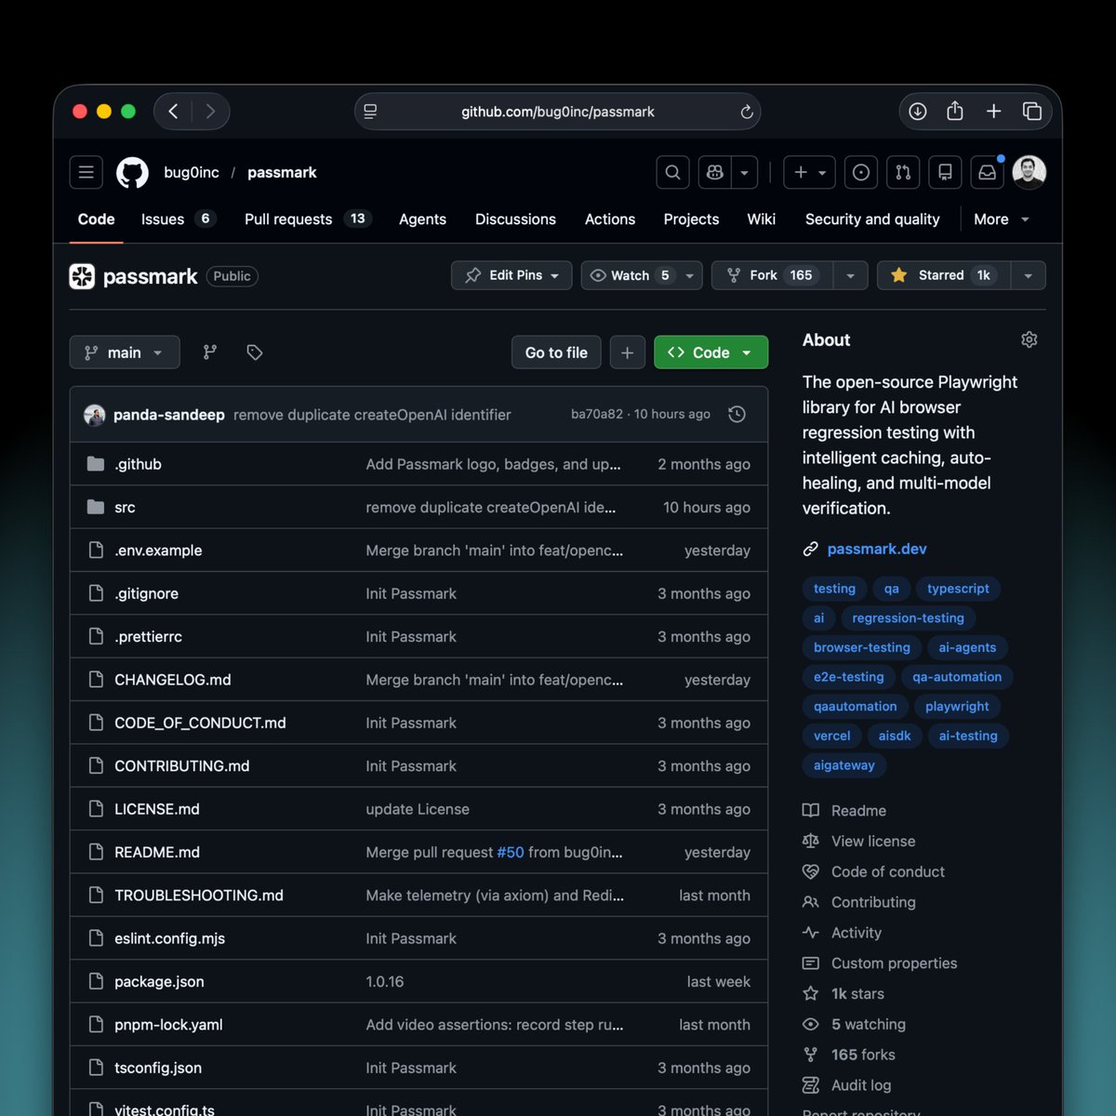Open the GitHub home logo
Viewport: 1116px width, 1116px height.
point(132,172)
